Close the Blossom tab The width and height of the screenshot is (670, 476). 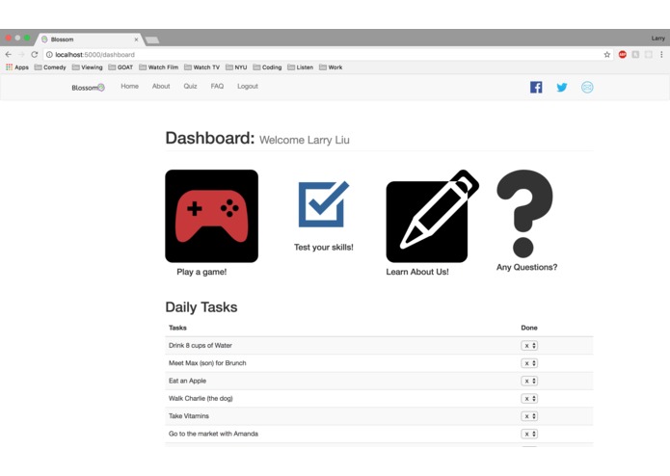point(136,40)
